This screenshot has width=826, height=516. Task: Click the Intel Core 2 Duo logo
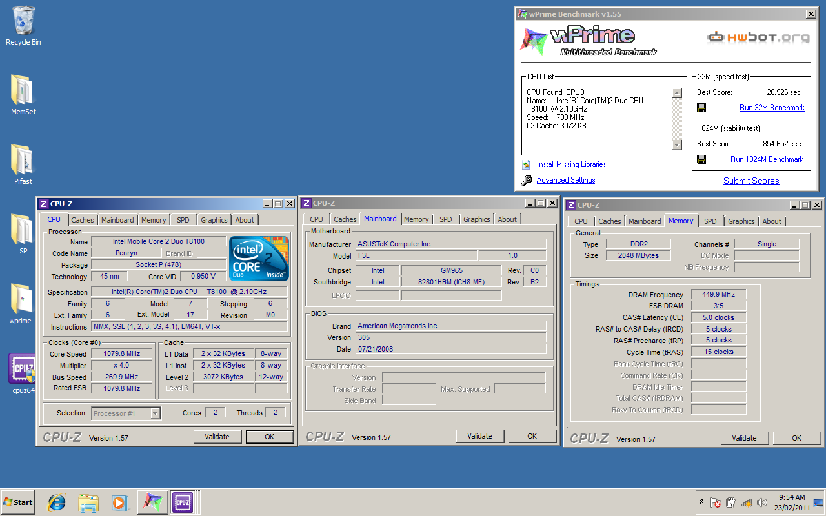[259, 259]
